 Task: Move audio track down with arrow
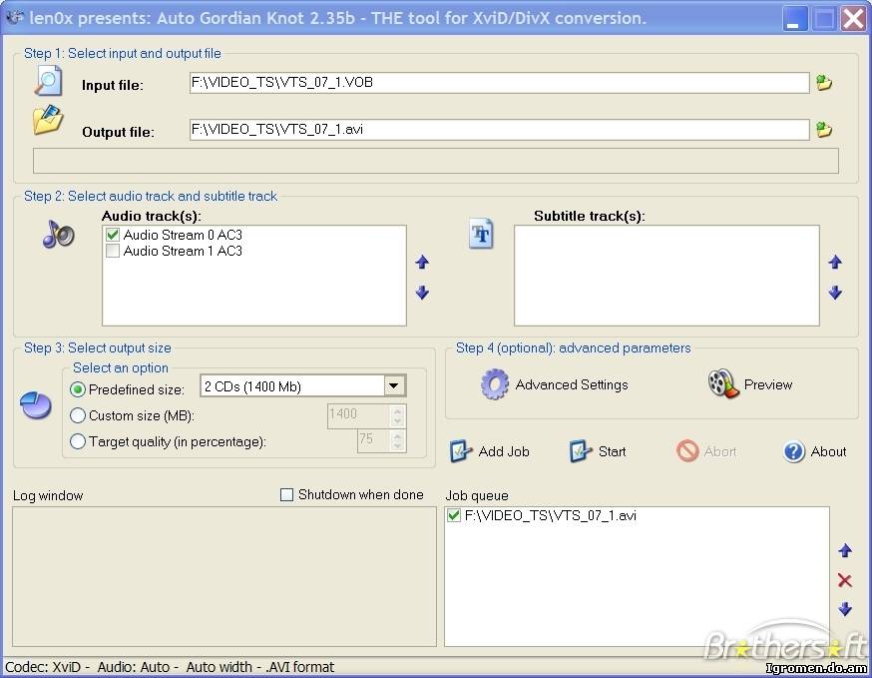pyautogui.click(x=422, y=293)
